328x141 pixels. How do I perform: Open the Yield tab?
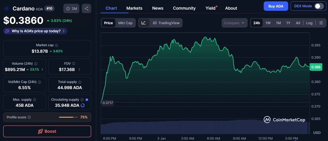210,8
